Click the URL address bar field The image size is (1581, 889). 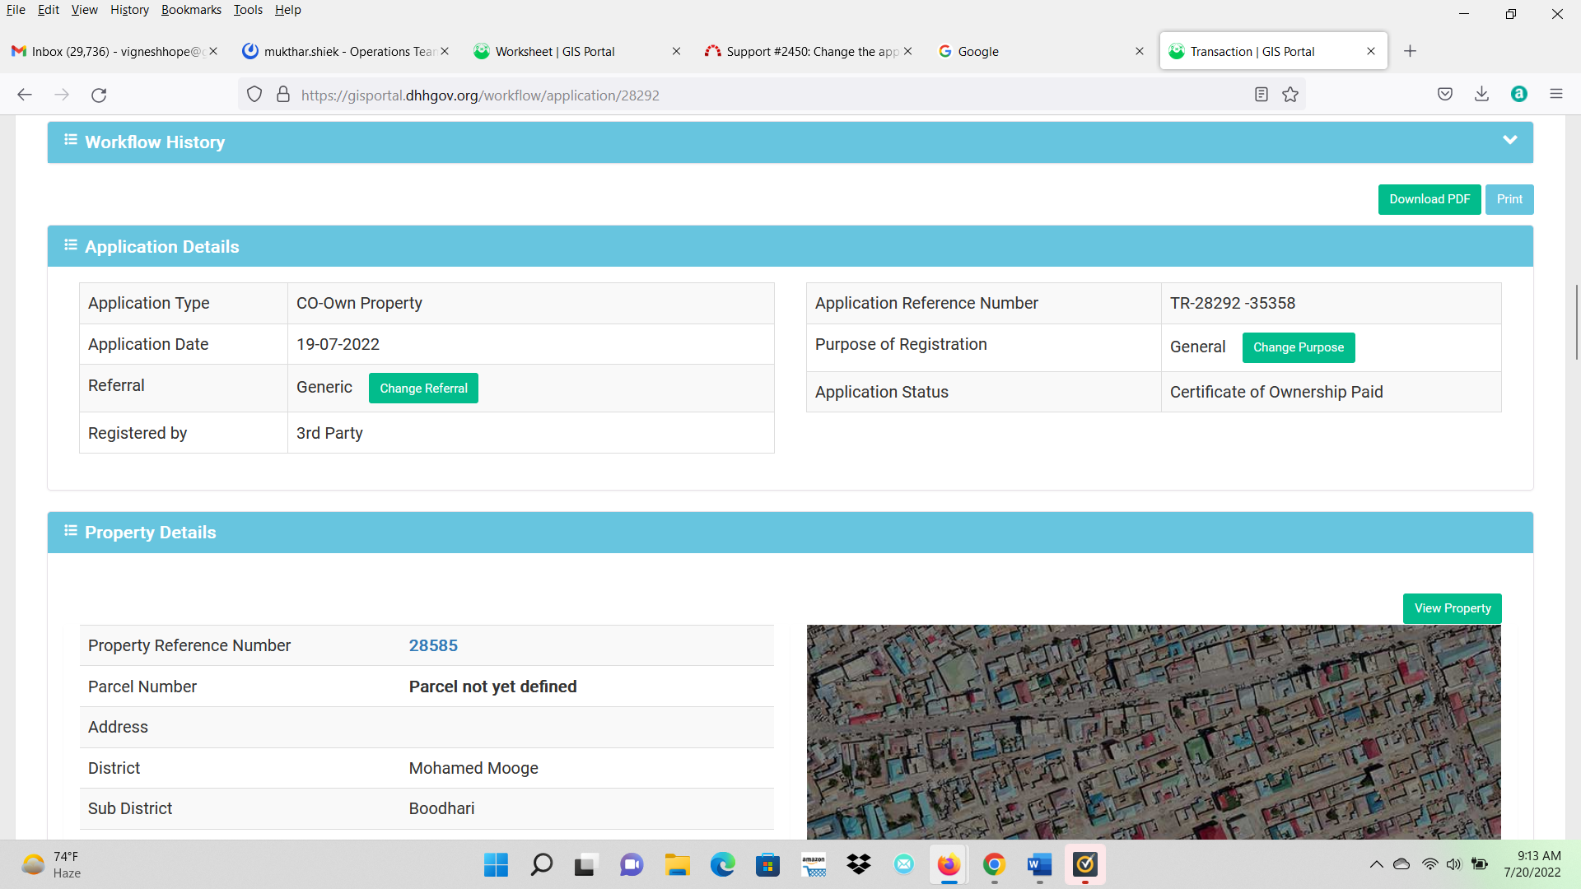pyautogui.click(x=770, y=95)
